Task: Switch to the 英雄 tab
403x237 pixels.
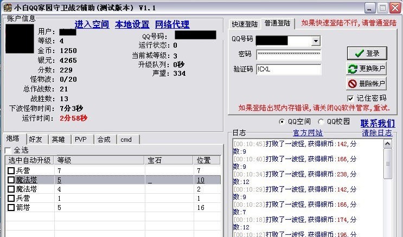Action: tap(60, 140)
